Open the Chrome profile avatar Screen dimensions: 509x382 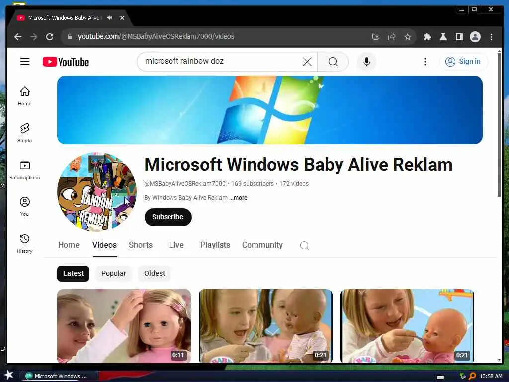point(475,37)
